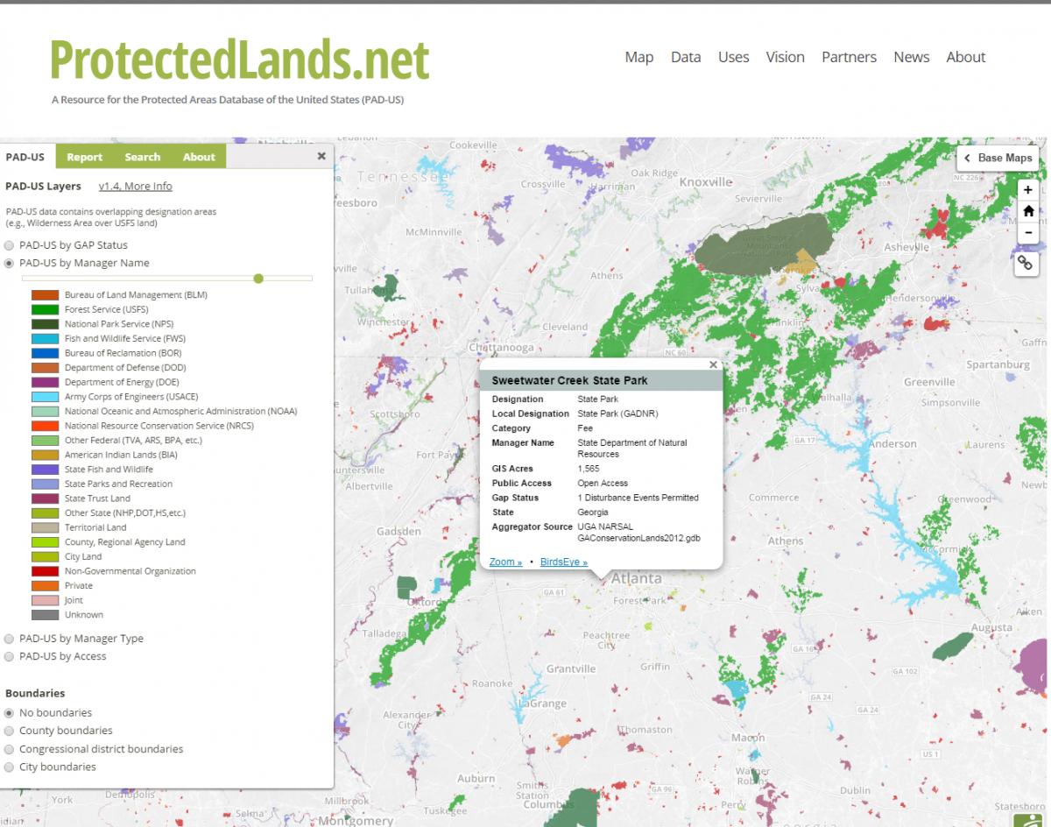This screenshot has width=1051, height=827.
Task: Open the Vision page
Action: click(x=786, y=57)
